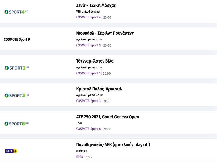The height and width of the screenshot is (162, 217).
Task: Open the Νιούκασλ - Σέφιλντ Γιουνάιτεντ match
Action: 105,33
